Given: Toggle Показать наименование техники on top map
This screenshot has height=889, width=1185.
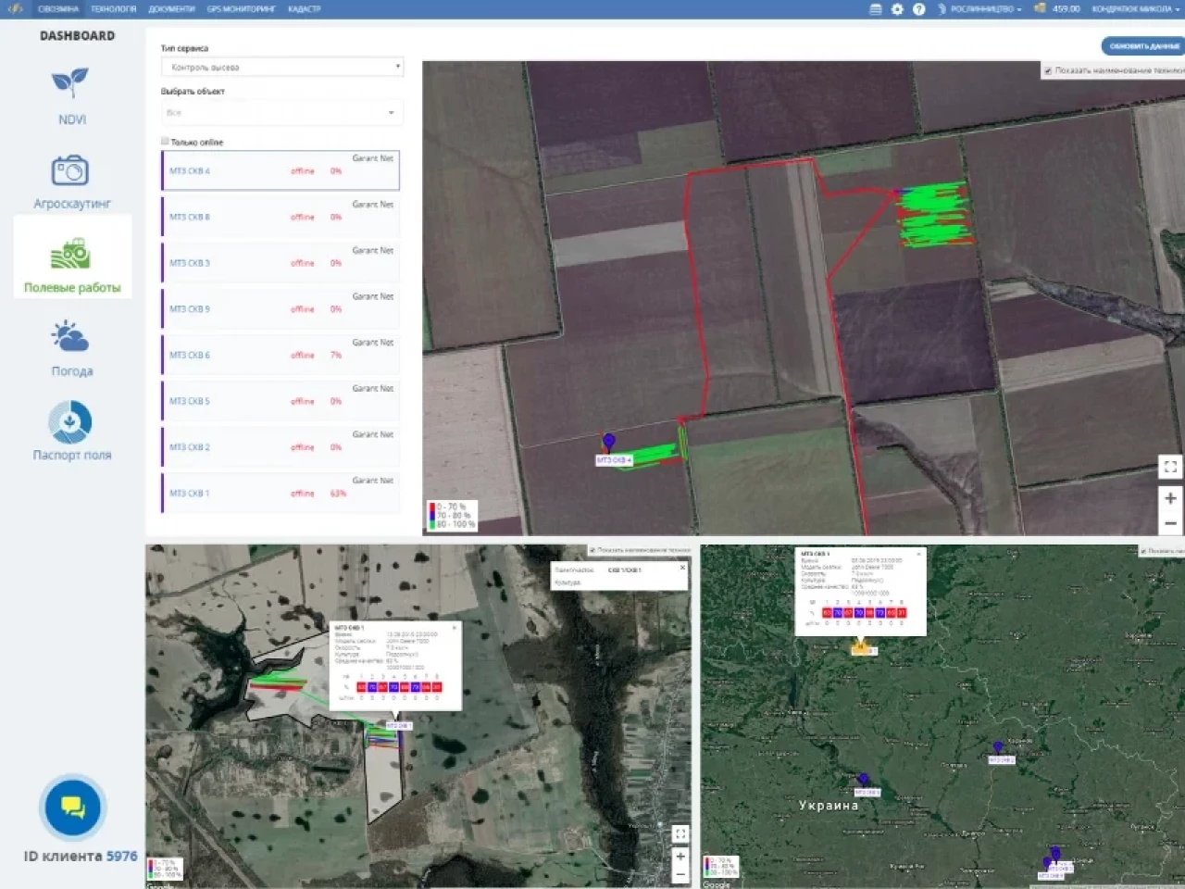Looking at the screenshot, I should pos(1048,70).
